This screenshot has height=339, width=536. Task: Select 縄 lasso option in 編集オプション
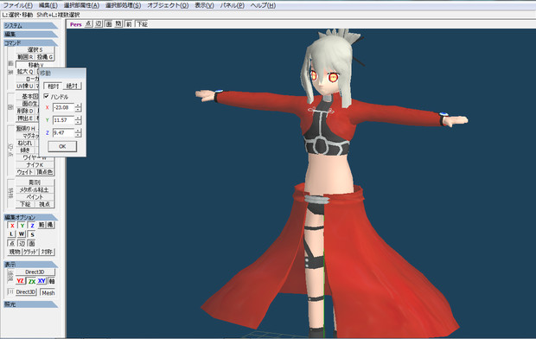click(50, 225)
